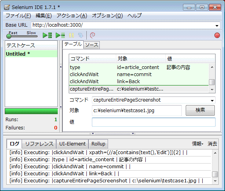Select the clickAndWait name=commit row
This screenshot has height=191, width=225.
[x=139, y=75]
